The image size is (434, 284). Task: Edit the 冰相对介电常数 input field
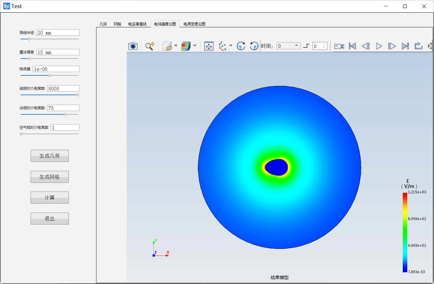click(x=63, y=108)
